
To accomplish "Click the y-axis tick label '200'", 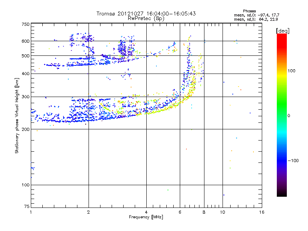I will coord(25,129).
